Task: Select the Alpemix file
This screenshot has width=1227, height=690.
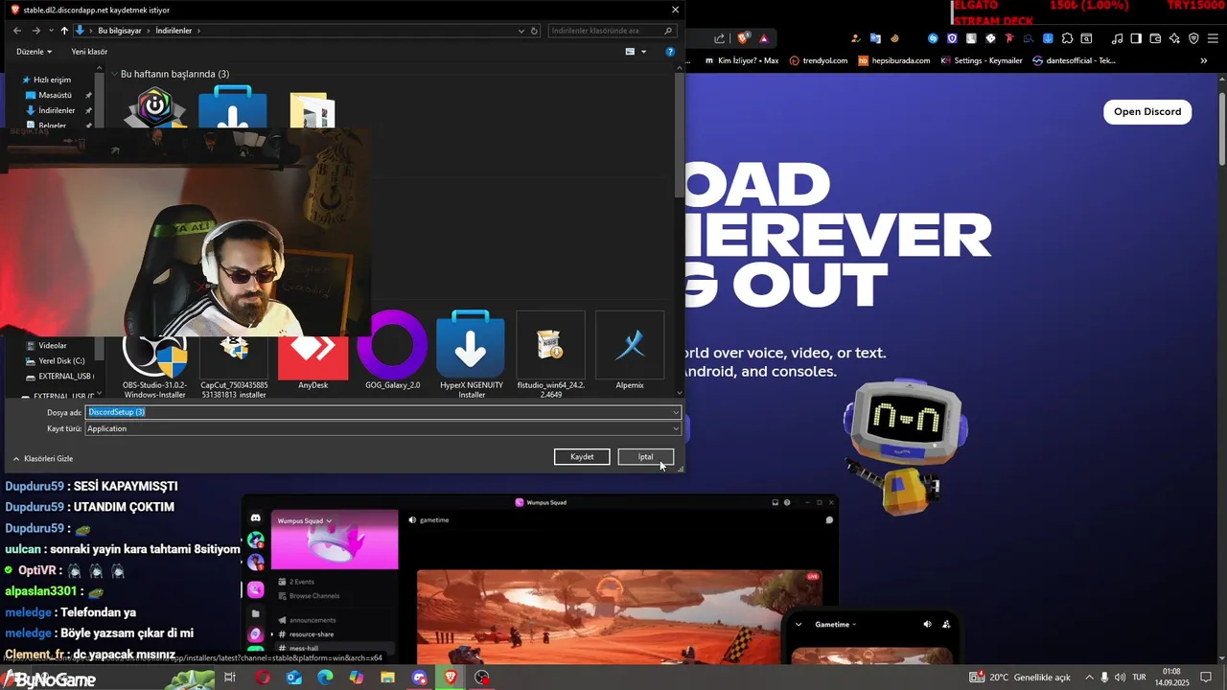Action: [x=630, y=351]
